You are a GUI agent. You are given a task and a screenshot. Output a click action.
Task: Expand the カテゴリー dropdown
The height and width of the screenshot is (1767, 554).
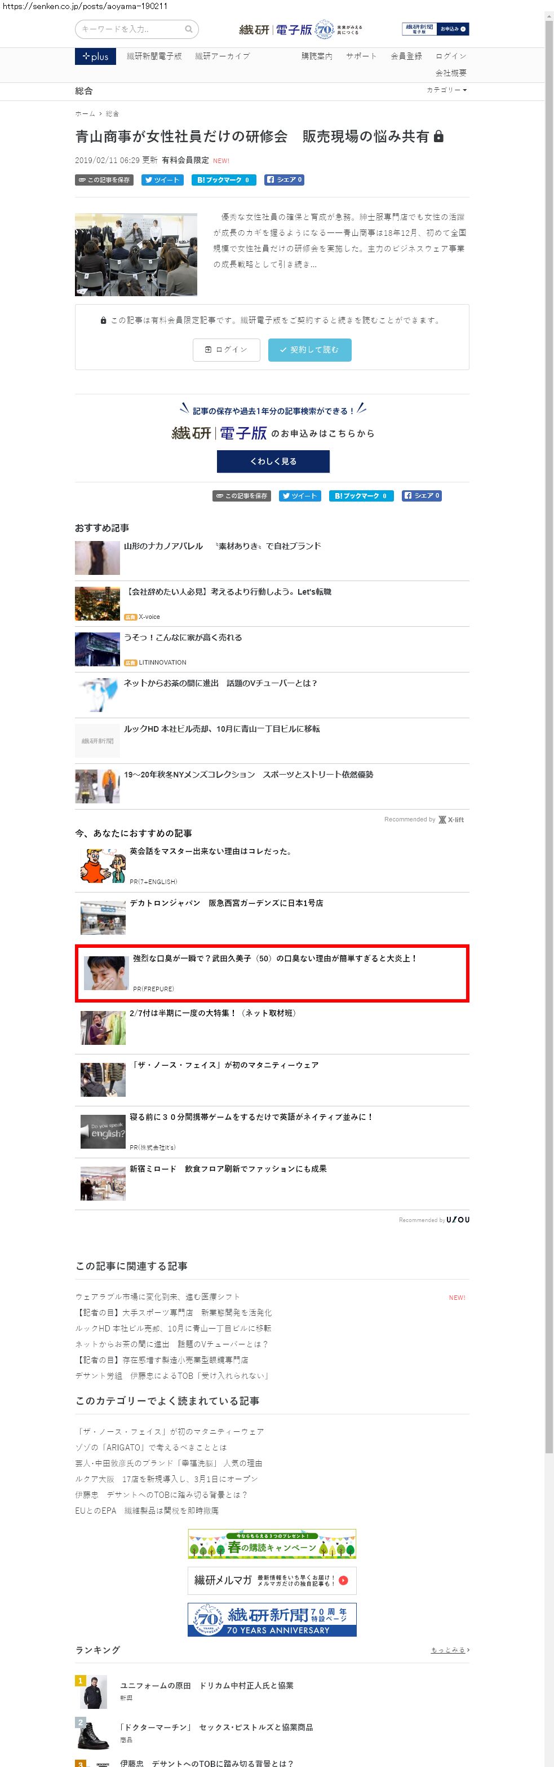(446, 90)
